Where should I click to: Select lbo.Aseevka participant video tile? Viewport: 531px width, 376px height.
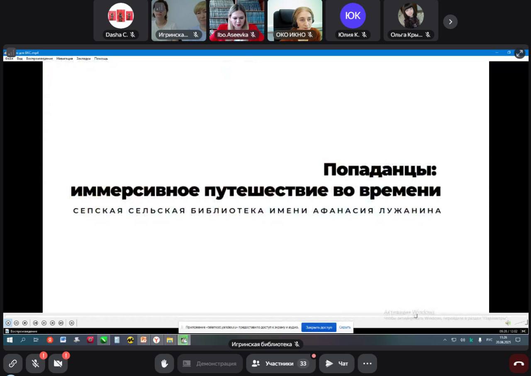237,20
